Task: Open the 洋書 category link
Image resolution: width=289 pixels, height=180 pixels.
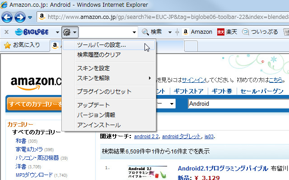Action: click(x=21, y=166)
